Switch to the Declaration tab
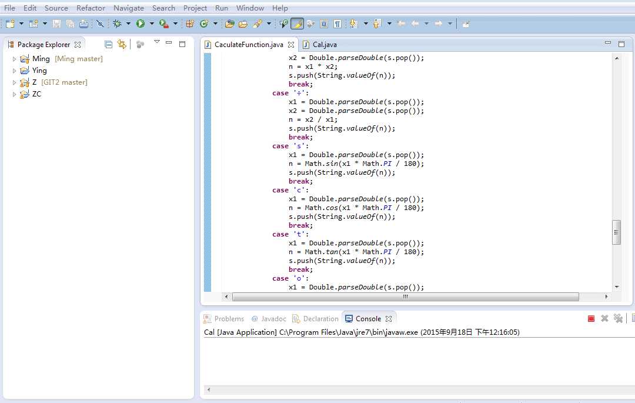 [x=316, y=319]
